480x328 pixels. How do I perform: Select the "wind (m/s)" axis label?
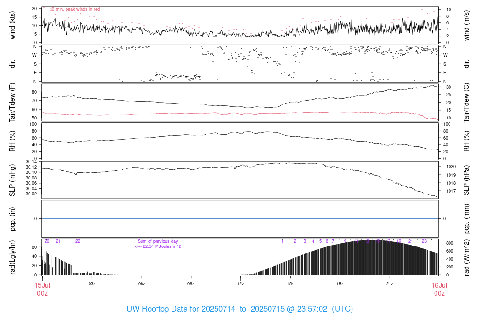[x=466, y=25]
